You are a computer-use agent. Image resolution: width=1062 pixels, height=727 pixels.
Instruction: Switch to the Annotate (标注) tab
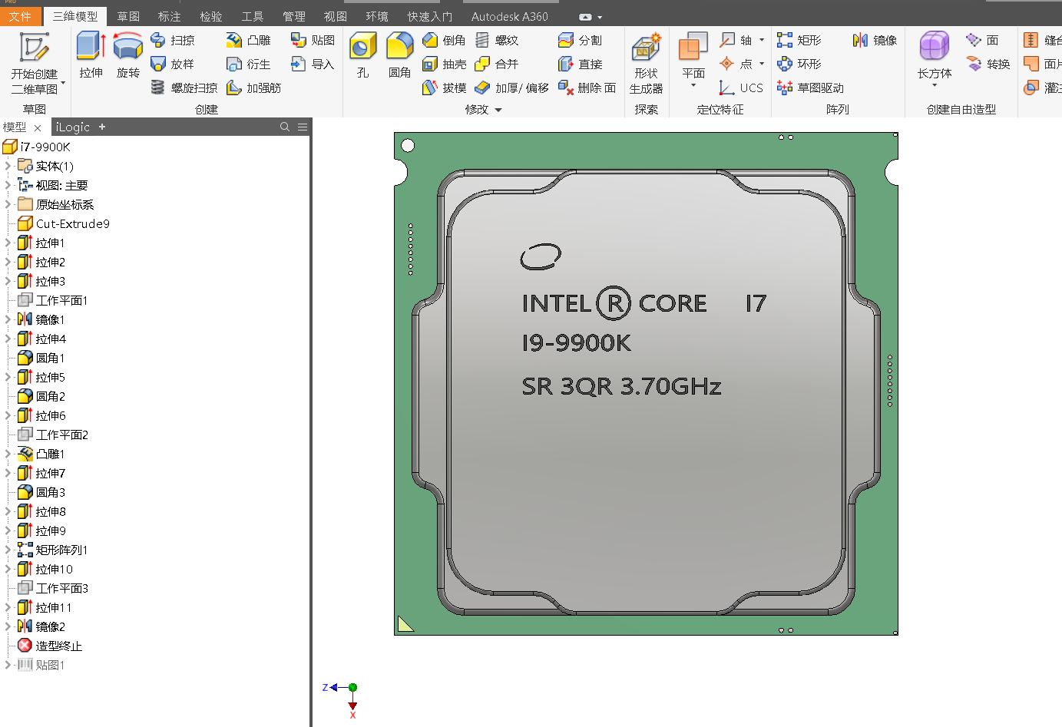tap(169, 16)
